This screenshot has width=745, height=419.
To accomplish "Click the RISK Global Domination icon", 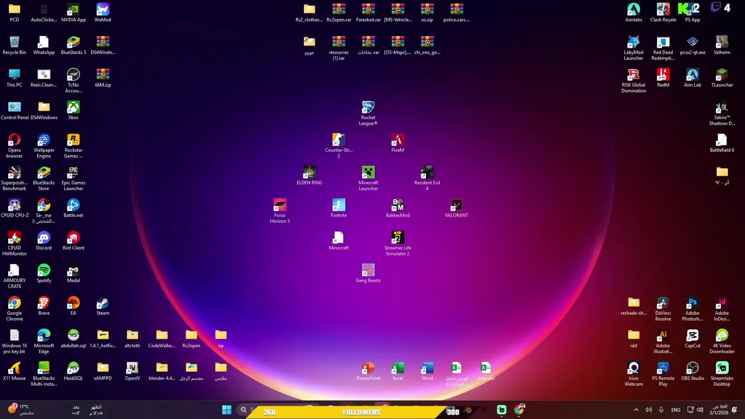I will 633,80.
